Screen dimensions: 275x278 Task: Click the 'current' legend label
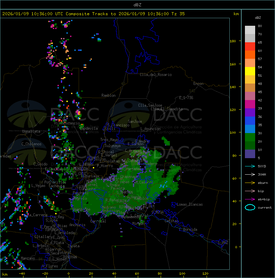265,208
